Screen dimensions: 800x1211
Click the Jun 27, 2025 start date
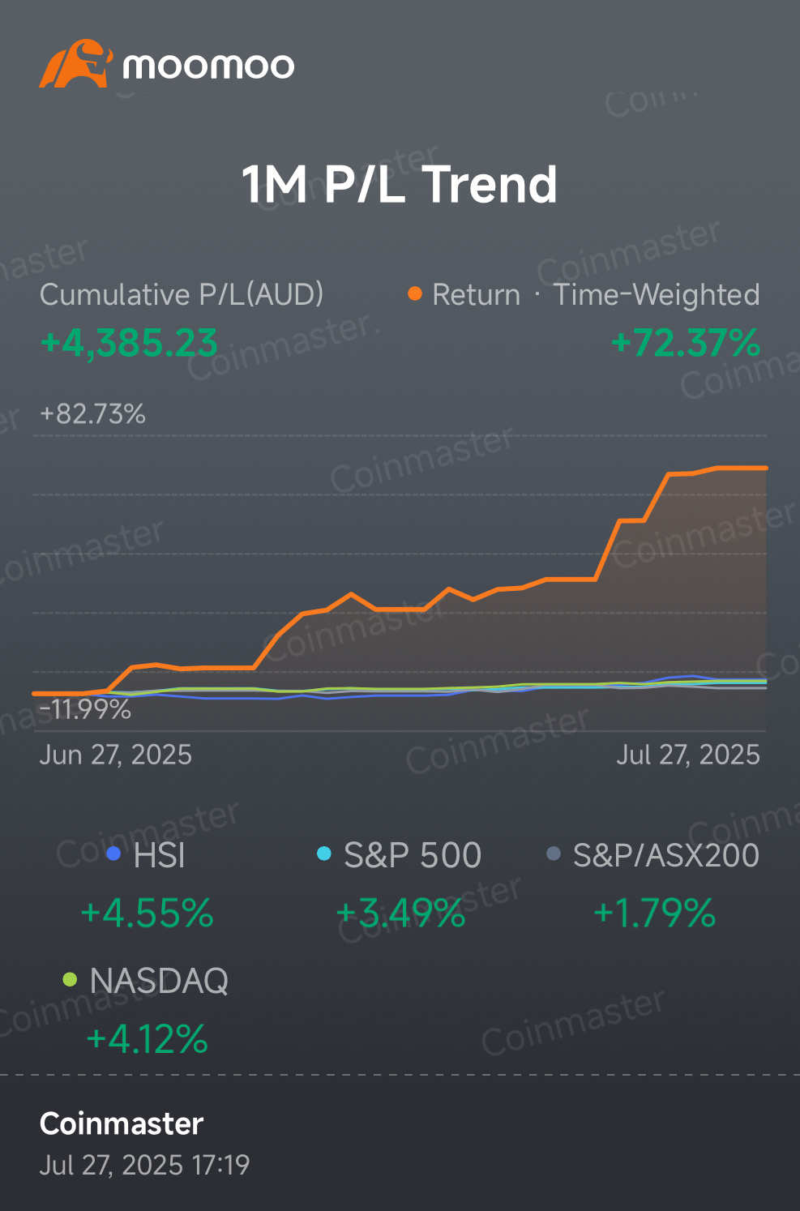click(116, 755)
